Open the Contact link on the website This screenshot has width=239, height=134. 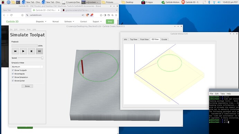[x=83, y=21]
